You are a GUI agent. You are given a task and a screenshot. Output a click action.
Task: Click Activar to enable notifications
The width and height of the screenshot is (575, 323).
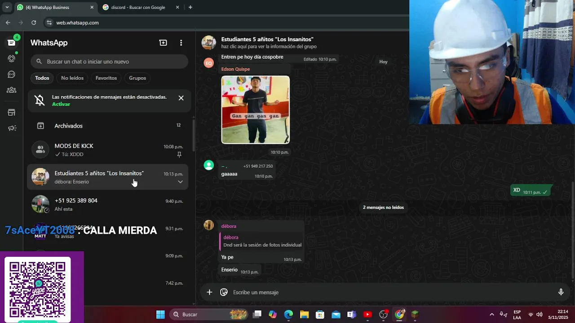(x=61, y=104)
